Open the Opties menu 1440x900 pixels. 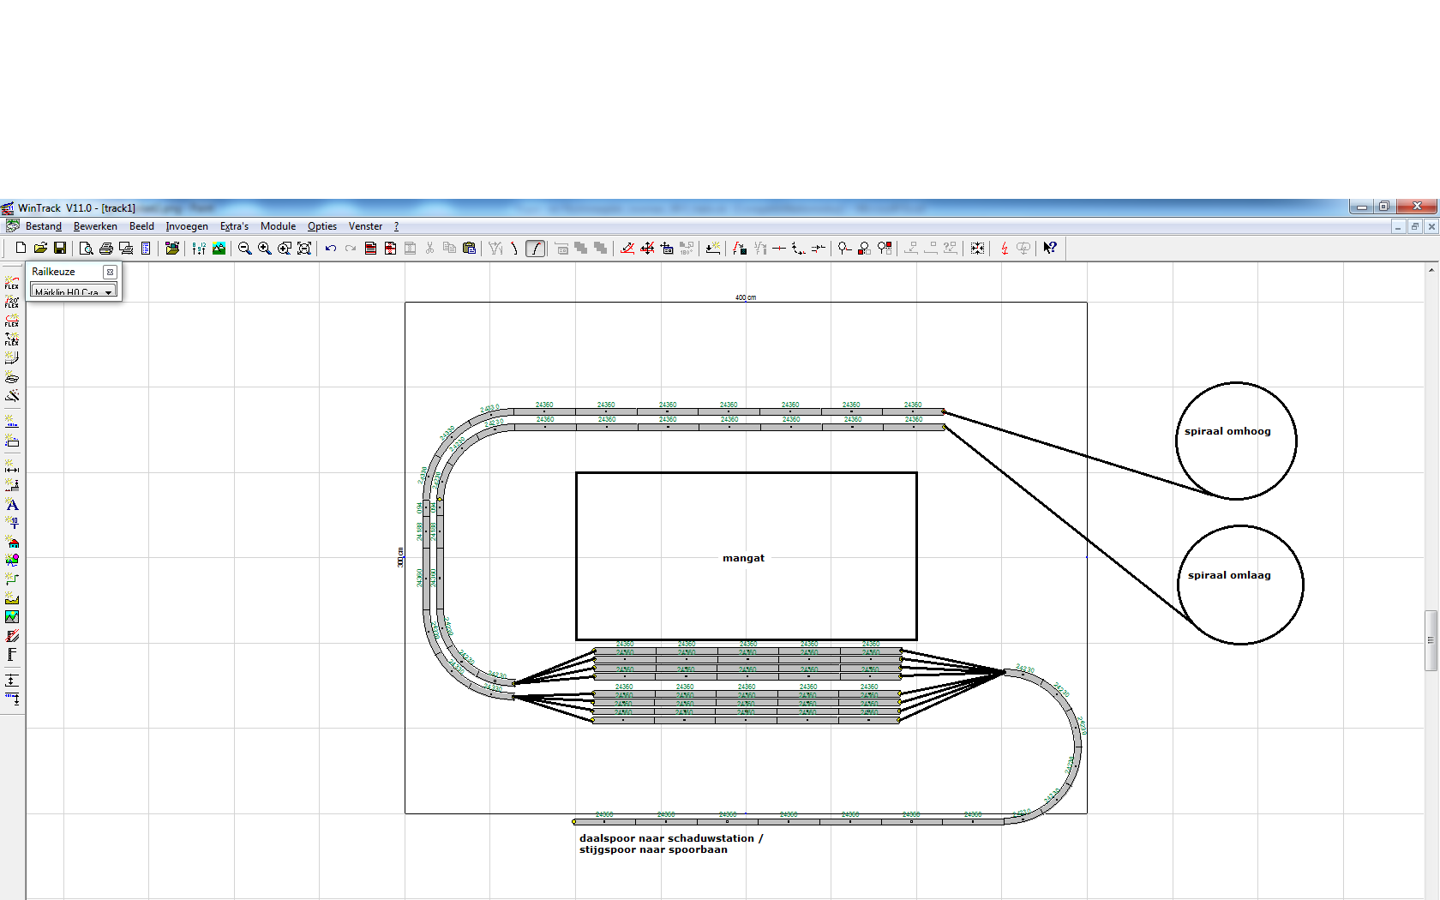coord(322,226)
